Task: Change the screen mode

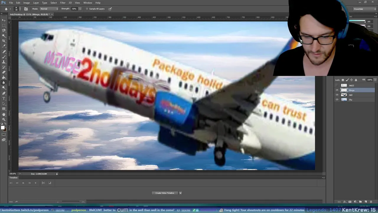Action: click(4, 140)
